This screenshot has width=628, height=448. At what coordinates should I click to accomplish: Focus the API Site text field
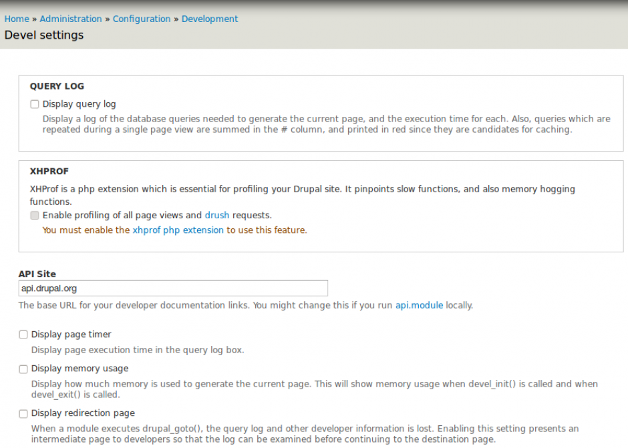[173, 288]
